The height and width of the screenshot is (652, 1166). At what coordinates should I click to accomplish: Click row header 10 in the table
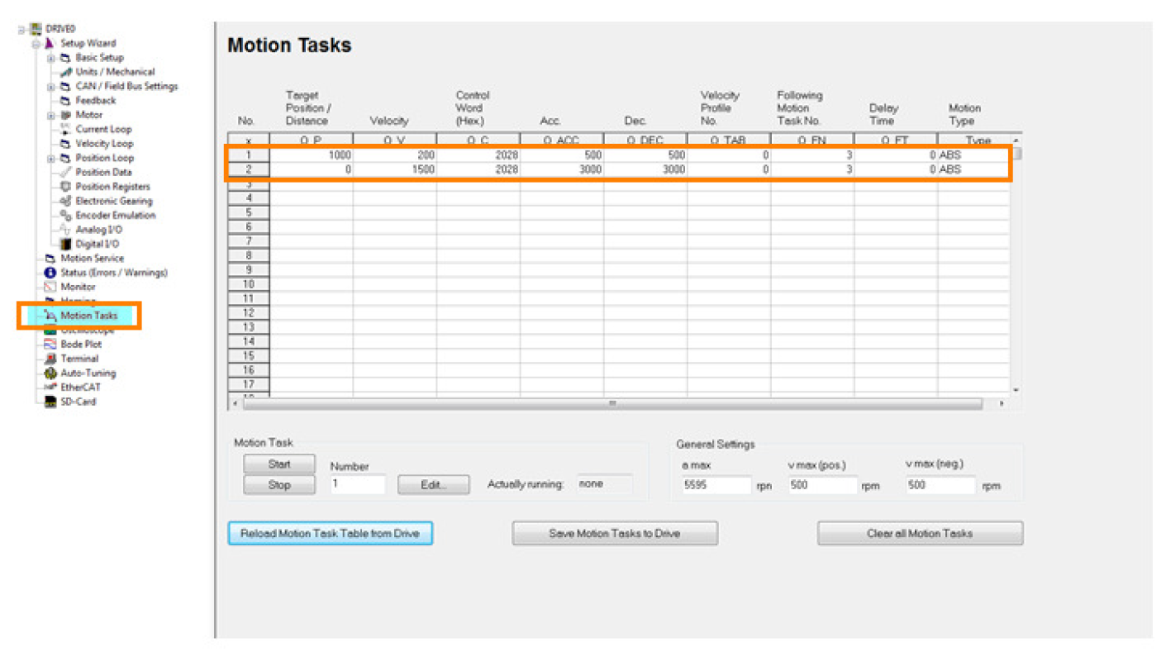249,283
